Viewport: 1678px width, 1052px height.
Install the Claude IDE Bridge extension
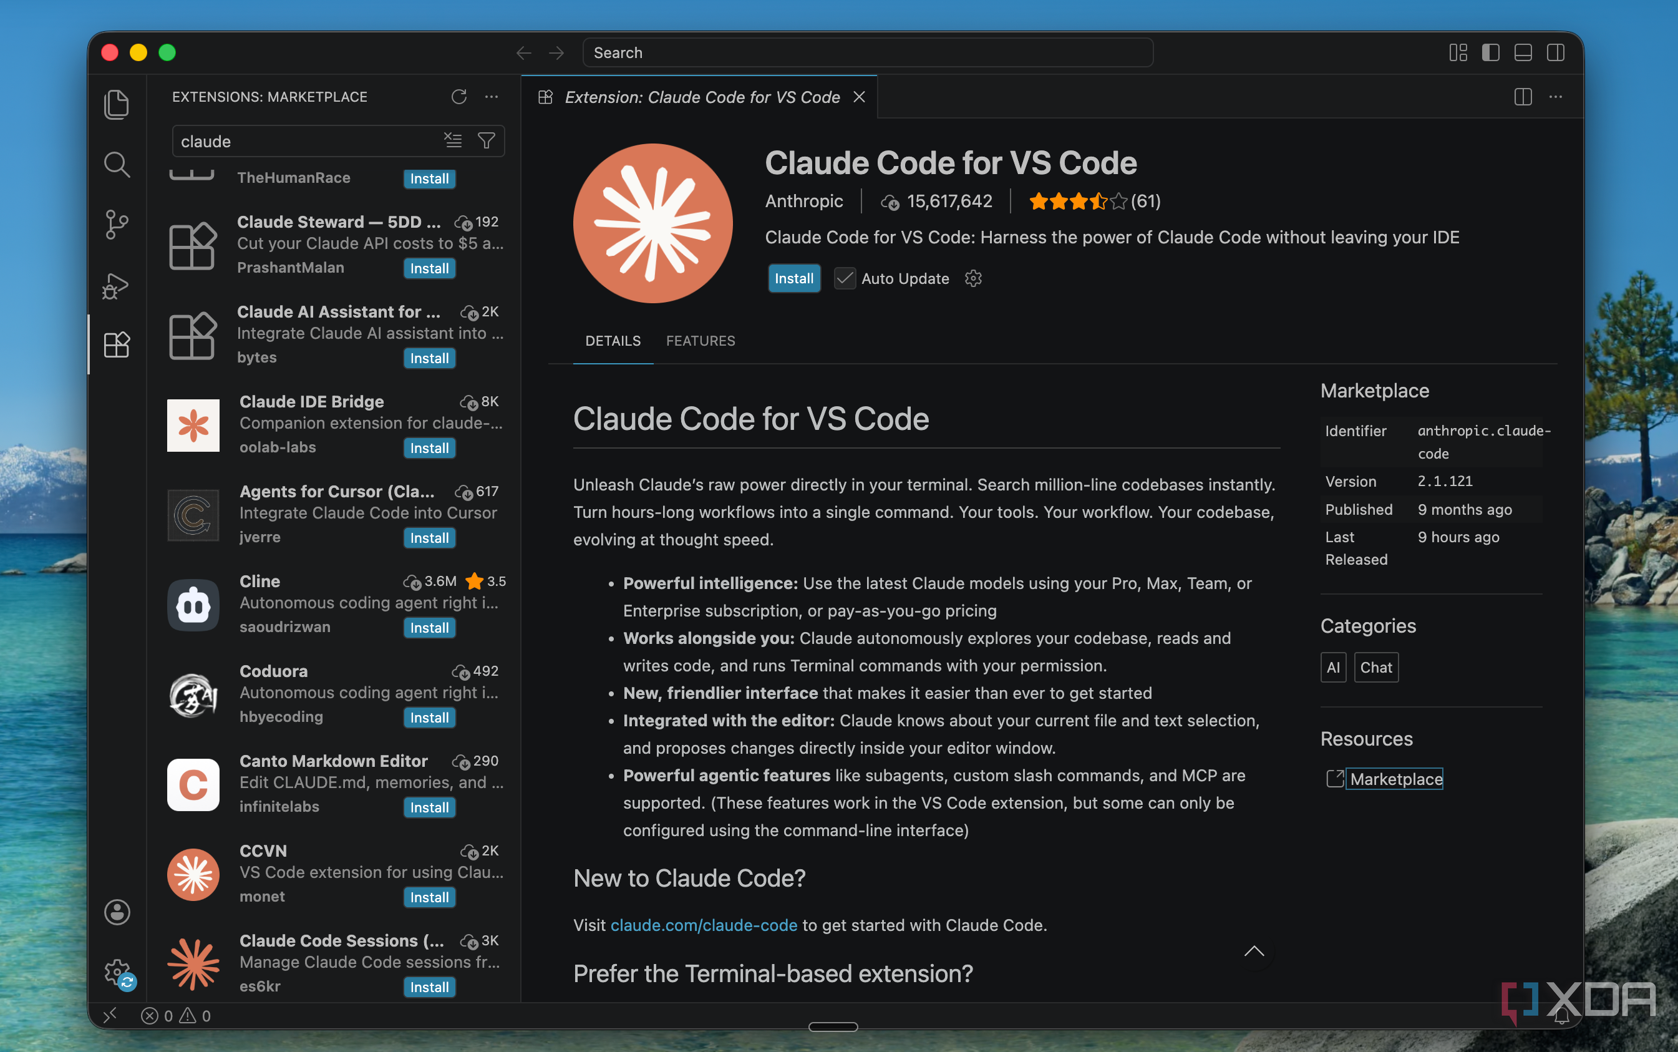click(x=429, y=448)
